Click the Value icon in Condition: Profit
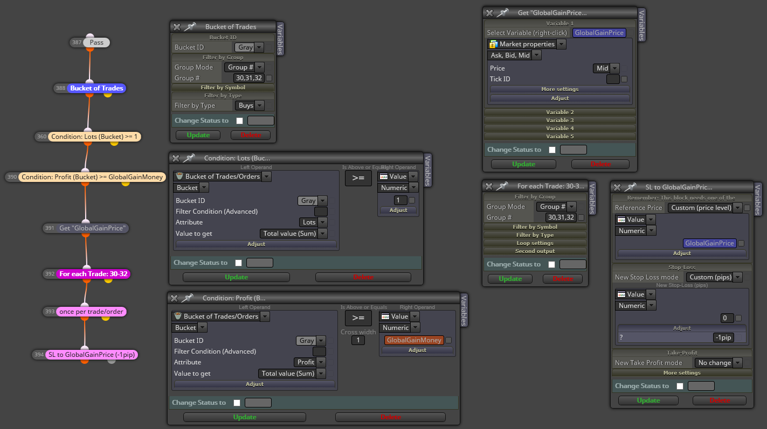The width and height of the screenshot is (767, 429). point(385,316)
